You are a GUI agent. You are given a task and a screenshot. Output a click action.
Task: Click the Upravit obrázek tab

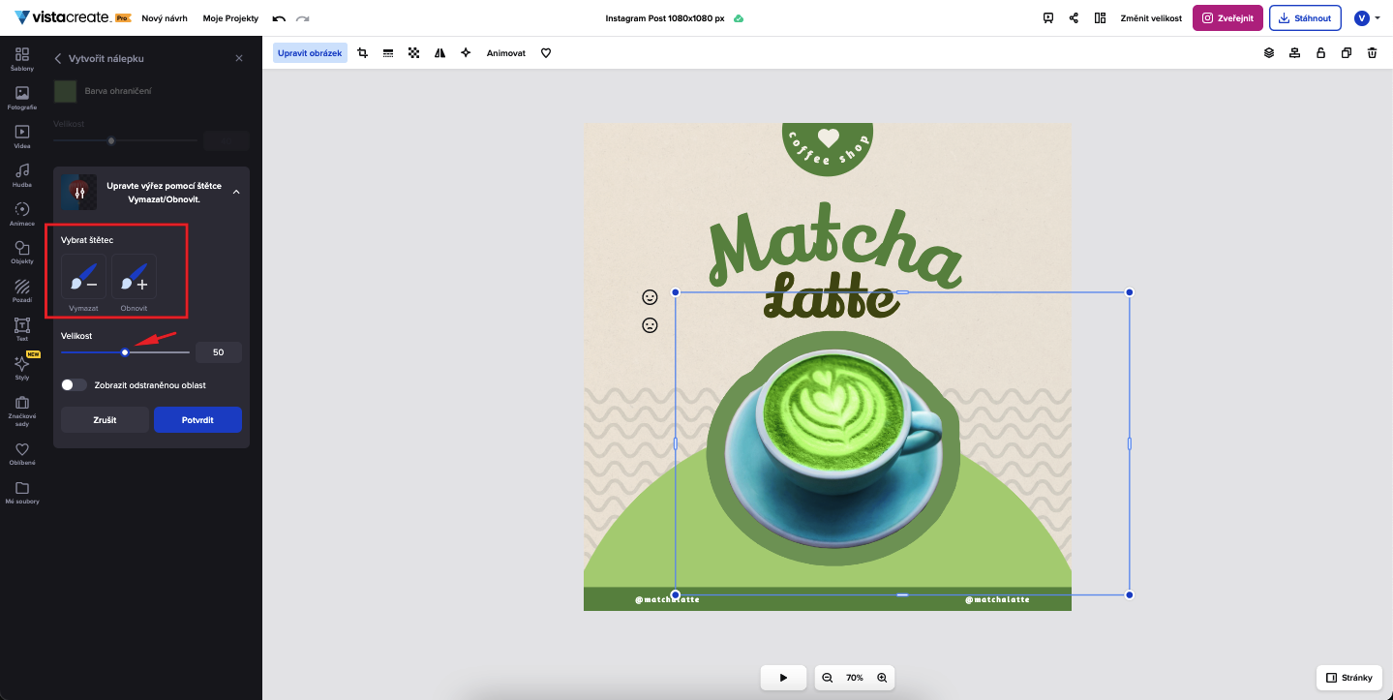(310, 53)
